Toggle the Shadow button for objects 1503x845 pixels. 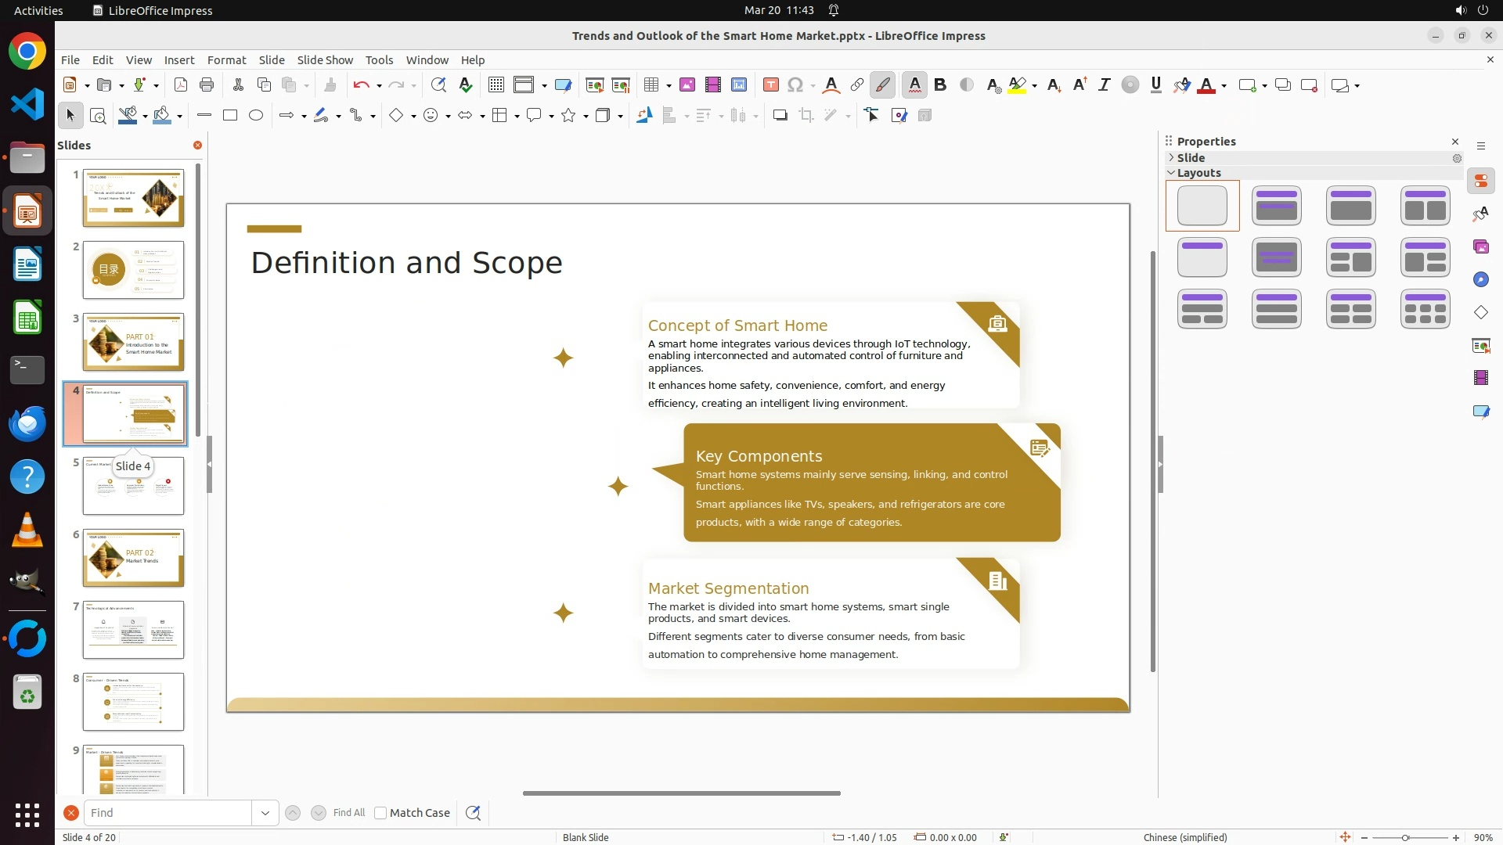tap(780, 116)
